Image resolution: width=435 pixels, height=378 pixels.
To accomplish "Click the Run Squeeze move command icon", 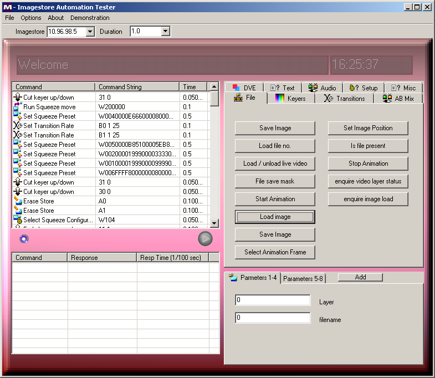I will (17, 107).
